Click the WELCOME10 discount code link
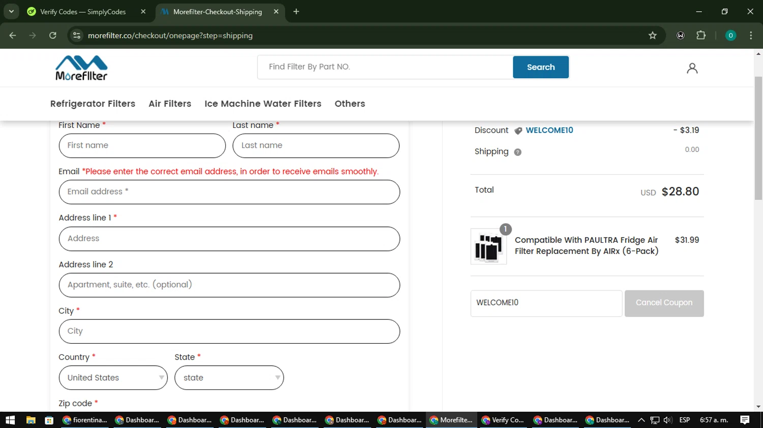Image resolution: width=763 pixels, height=428 pixels. (x=549, y=130)
